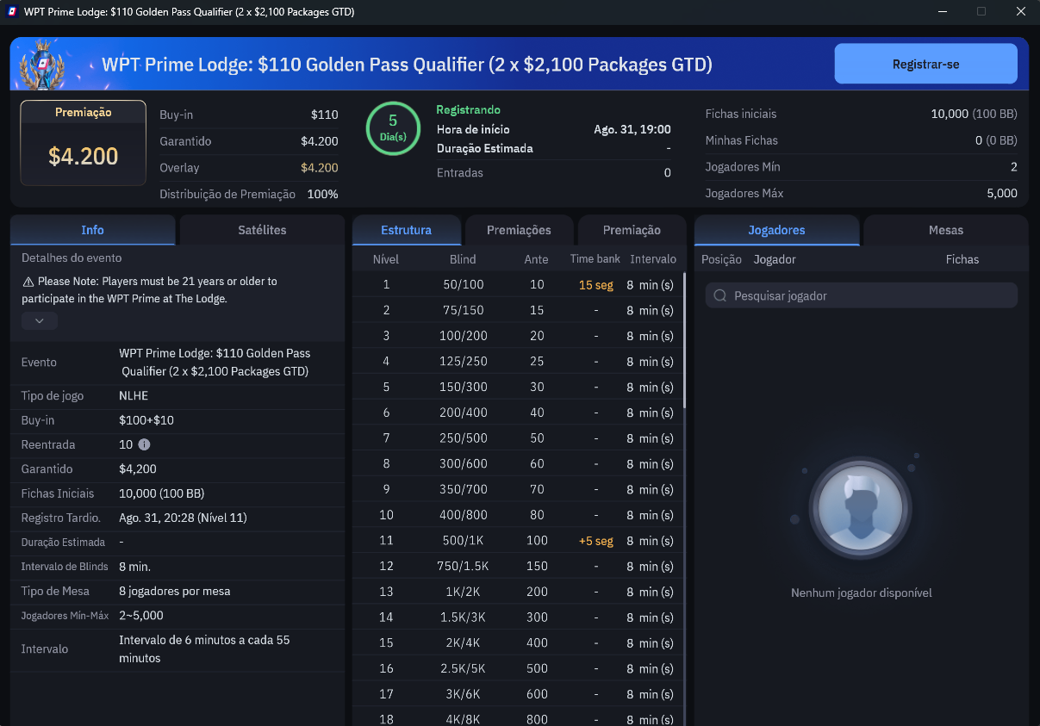Click the Nível column header
Image resolution: width=1040 pixels, height=726 pixels.
tap(386, 259)
